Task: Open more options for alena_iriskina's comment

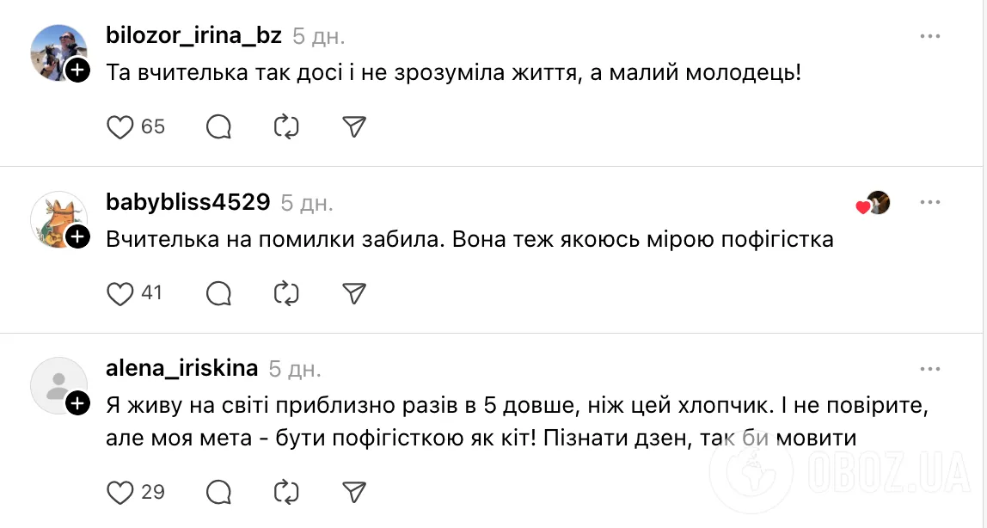Action: pos(930,368)
